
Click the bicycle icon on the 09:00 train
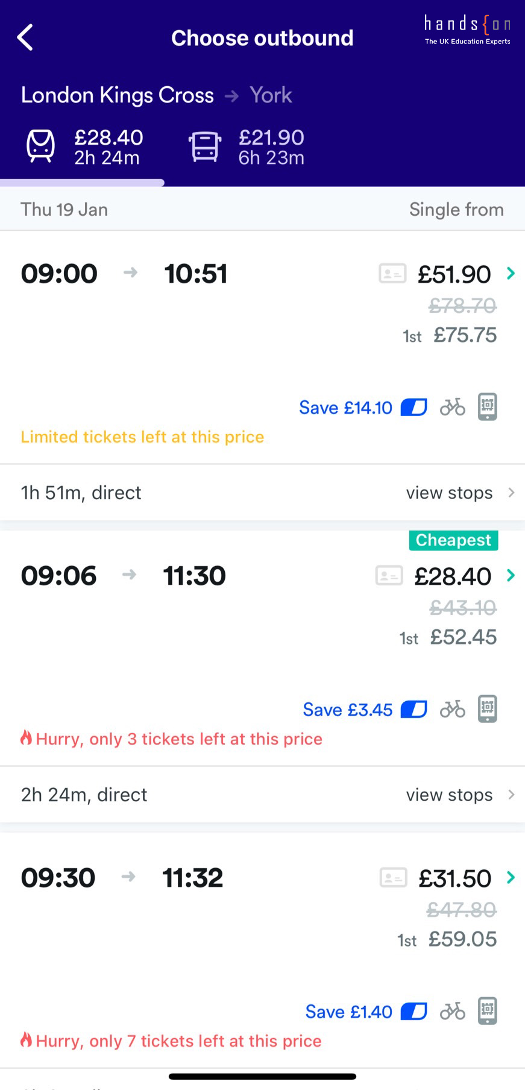[452, 408]
